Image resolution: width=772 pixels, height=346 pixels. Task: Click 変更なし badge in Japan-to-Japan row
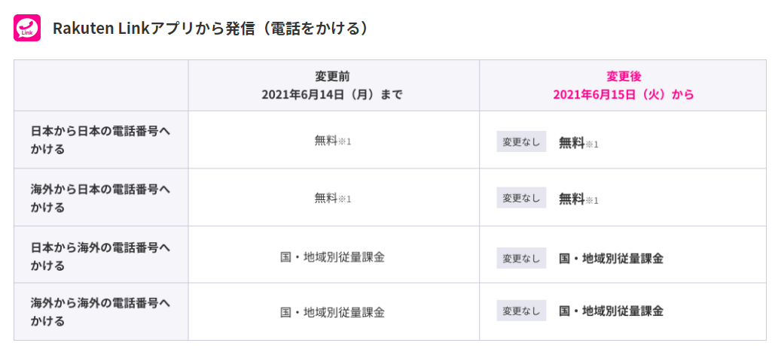pos(521,141)
